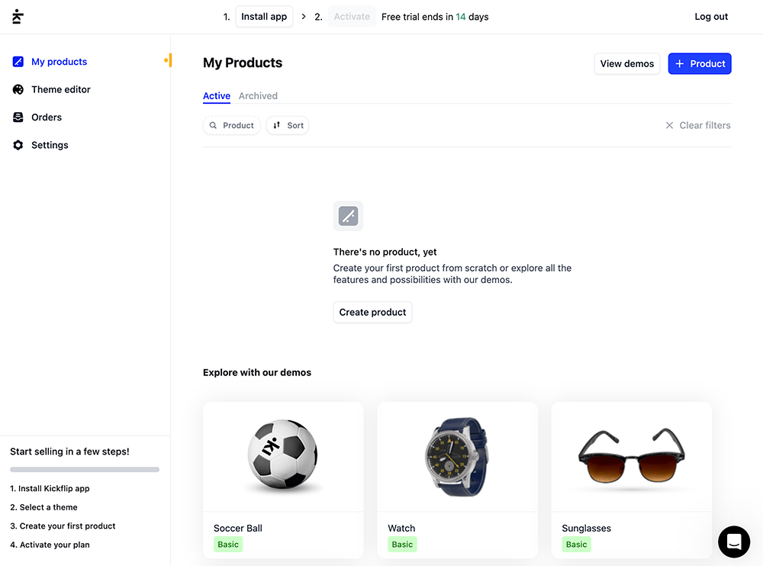Click the Orders inbox icon

click(x=18, y=117)
